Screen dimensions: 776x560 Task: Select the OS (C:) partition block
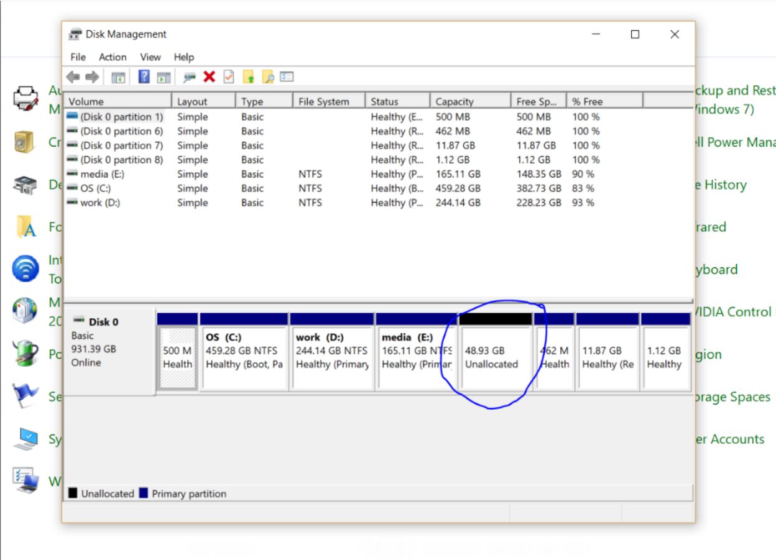point(244,352)
